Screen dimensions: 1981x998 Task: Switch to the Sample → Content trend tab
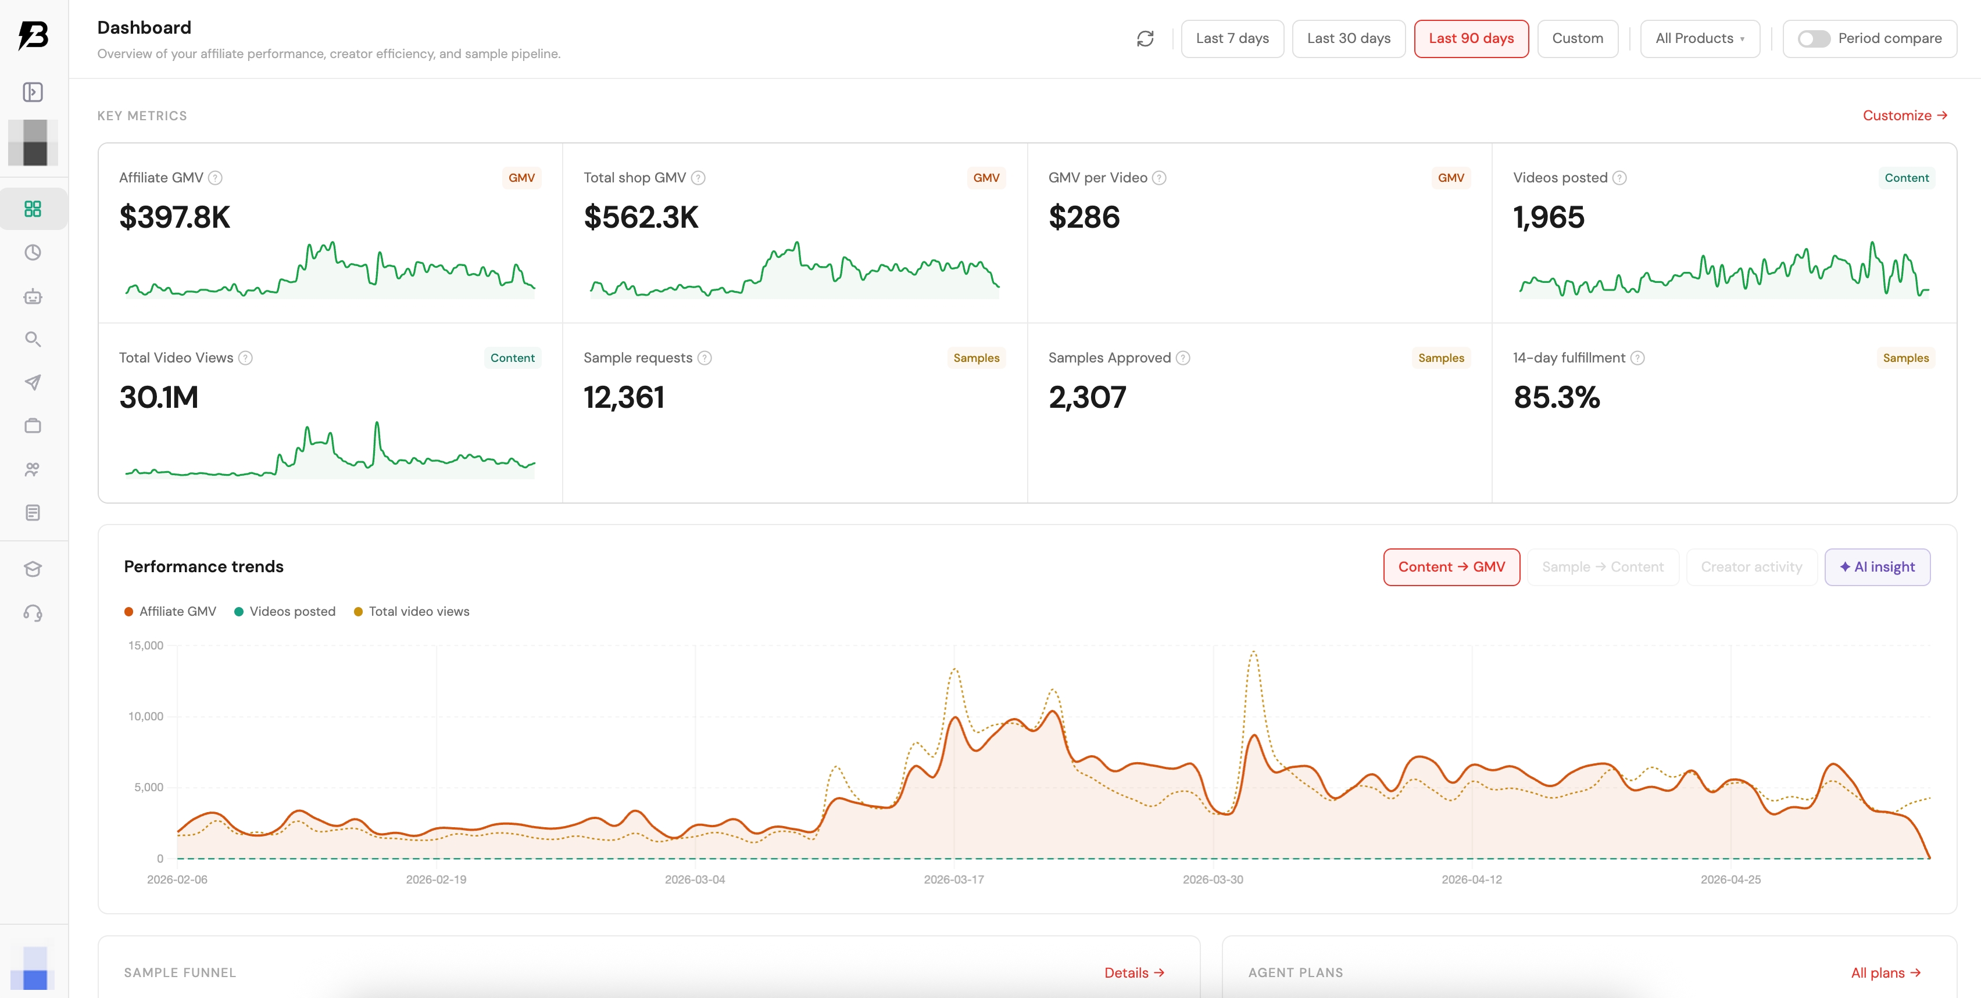point(1603,567)
